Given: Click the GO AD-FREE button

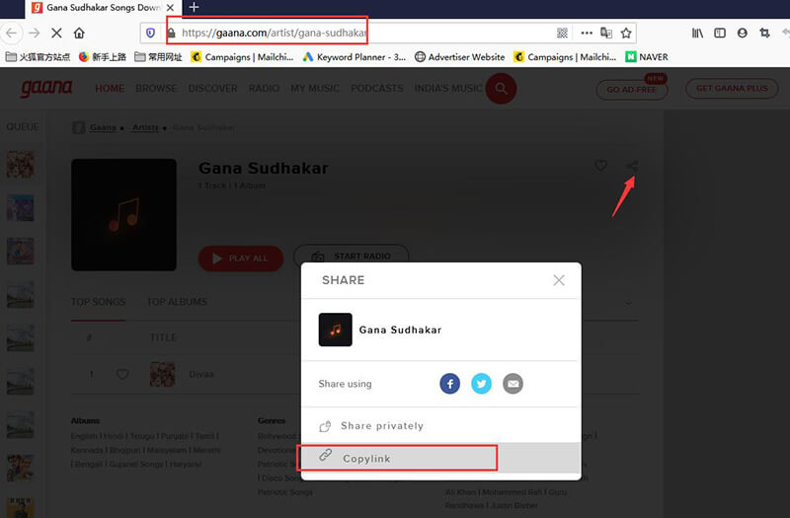Looking at the screenshot, I should [632, 89].
